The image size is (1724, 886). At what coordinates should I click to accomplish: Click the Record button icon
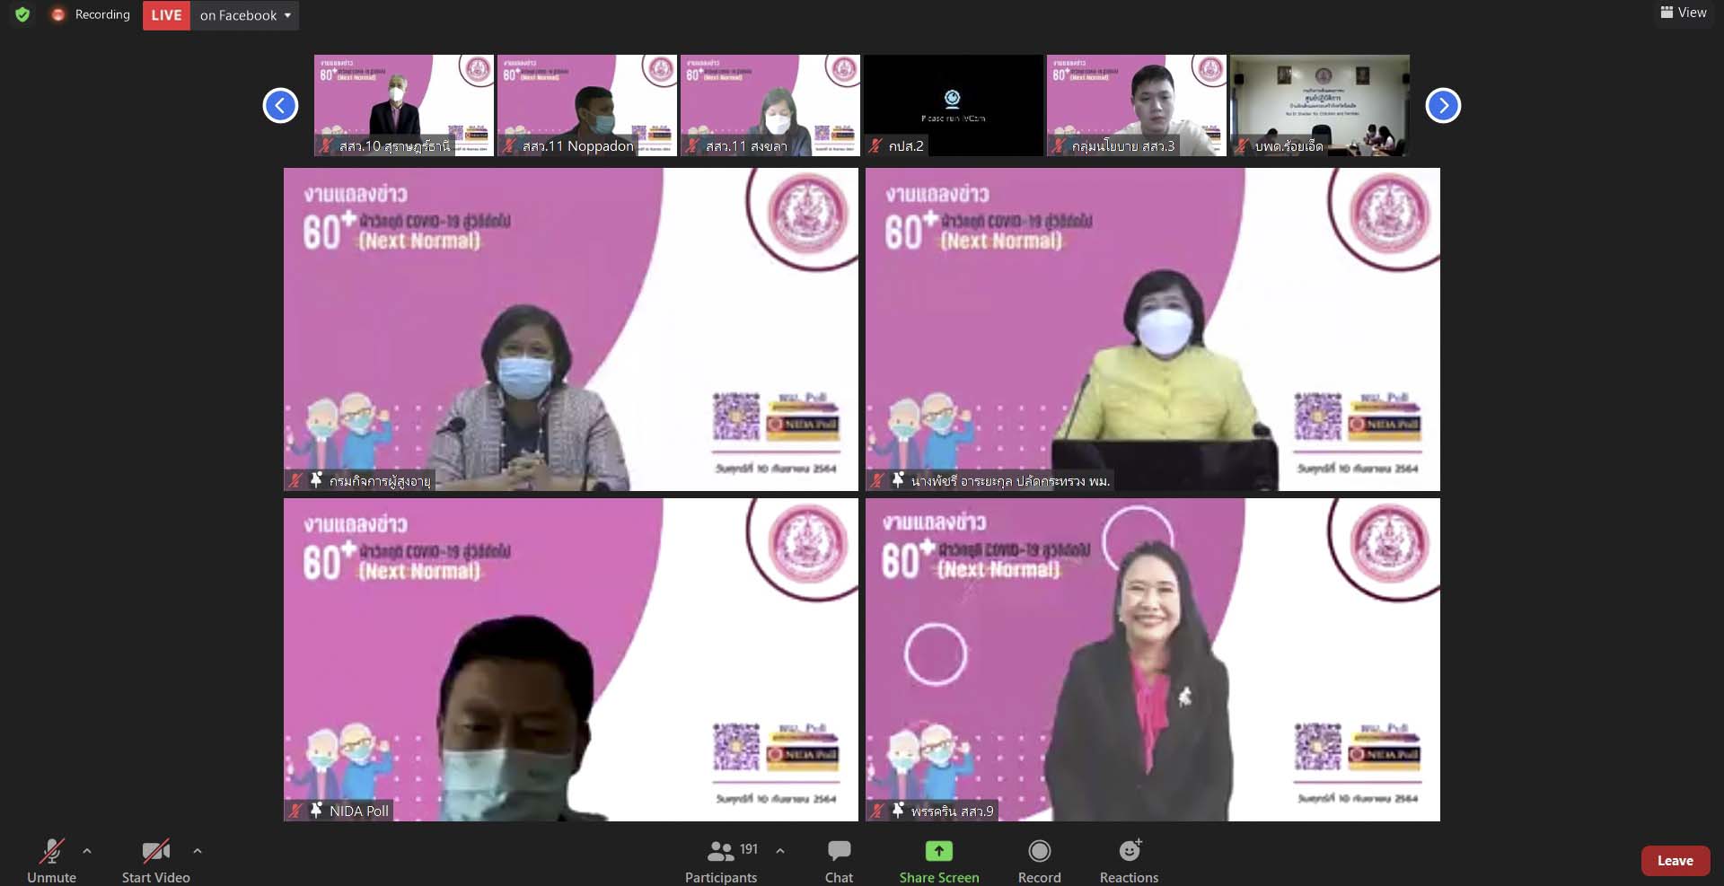click(x=1040, y=851)
